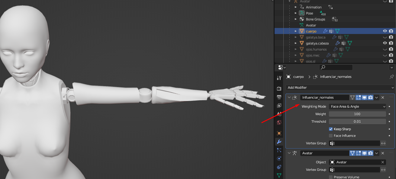Toggle Avatar modifier viewport display
The width and height of the screenshot is (396, 179).
click(365, 153)
